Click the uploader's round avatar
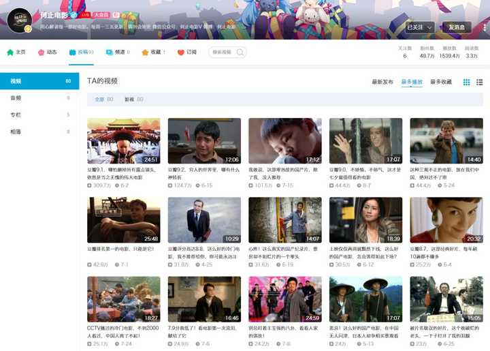The height and width of the screenshot is (351, 490). point(19,20)
